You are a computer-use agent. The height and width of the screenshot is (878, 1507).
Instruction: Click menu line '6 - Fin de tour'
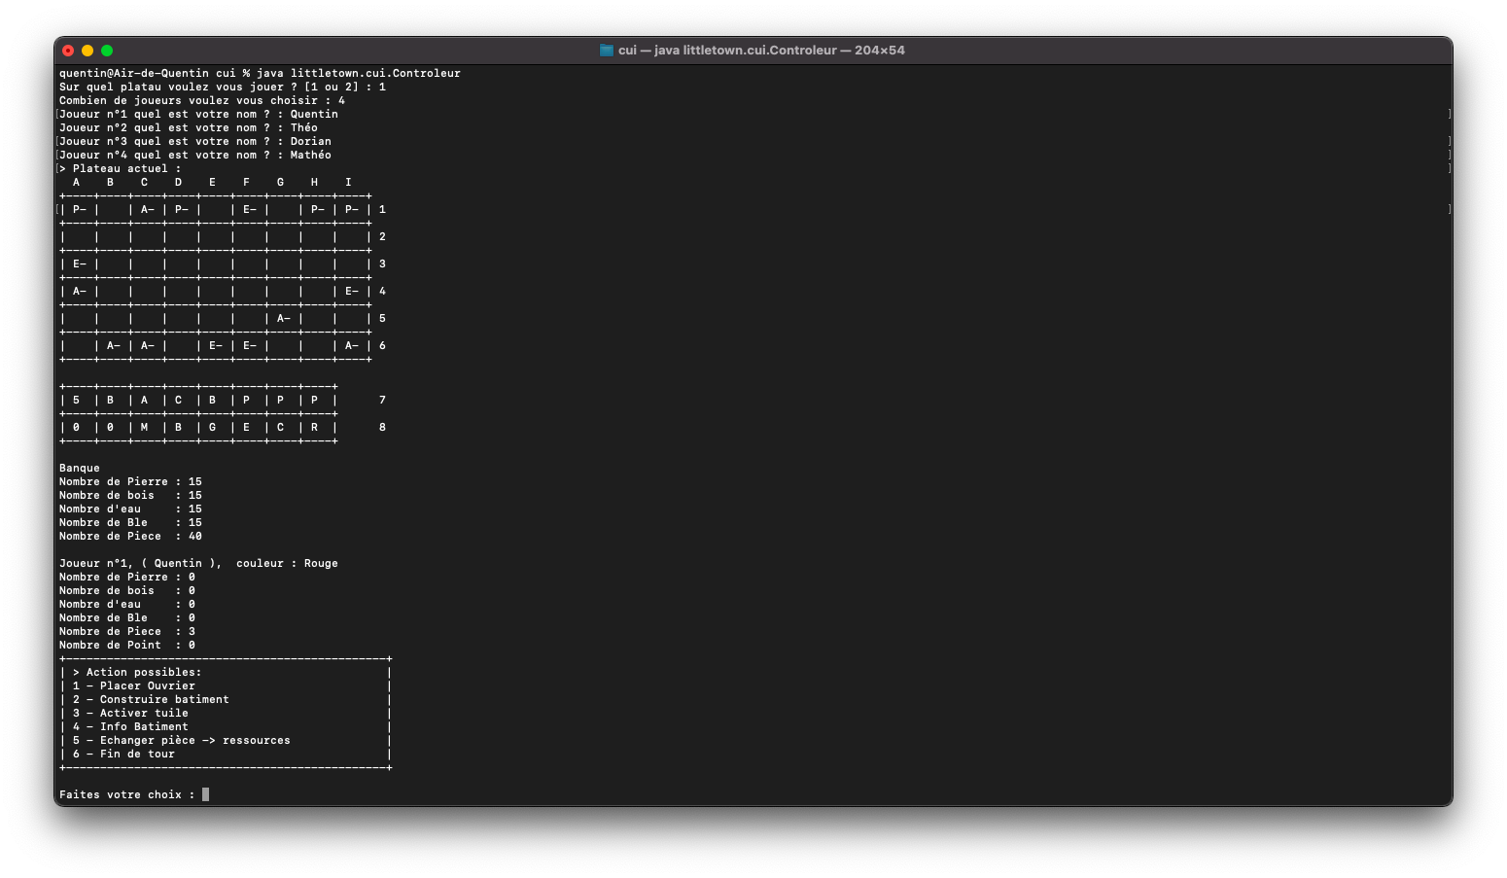tap(123, 754)
